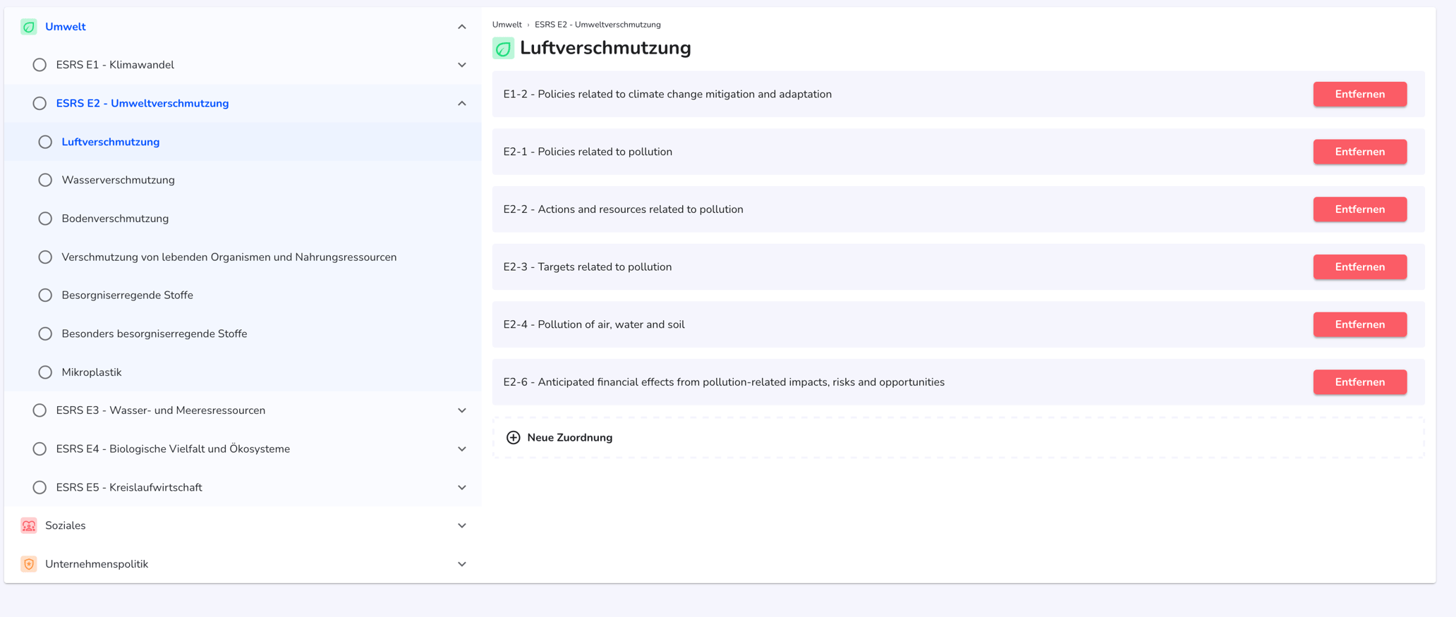Go to Umwelt via breadcrumb
The height and width of the screenshot is (617, 1456).
(506, 25)
